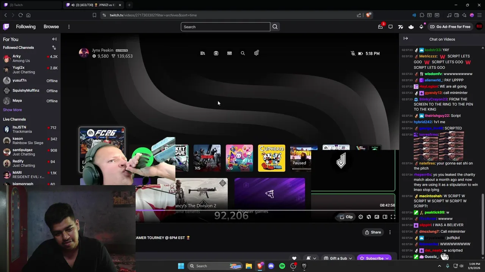Open a new browser tab
Viewport: 485px width, 272px height.
click(x=129, y=5)
